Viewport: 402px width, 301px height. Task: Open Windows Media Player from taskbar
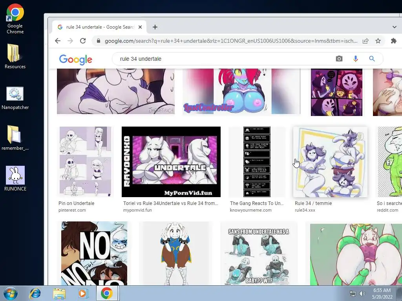83,293
